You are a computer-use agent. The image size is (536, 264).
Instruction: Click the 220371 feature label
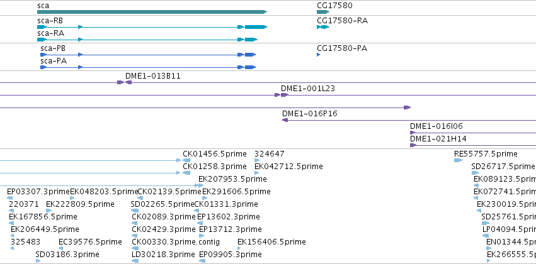[x=23, y=204]
